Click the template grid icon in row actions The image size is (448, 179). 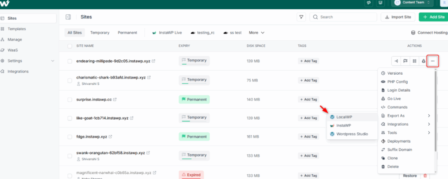click(414, 61)
